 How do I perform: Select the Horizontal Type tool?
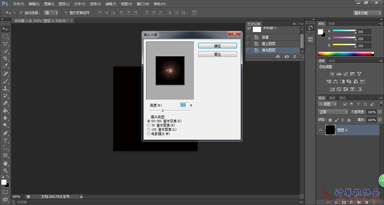pyautogui.click(x=5, y=140)
